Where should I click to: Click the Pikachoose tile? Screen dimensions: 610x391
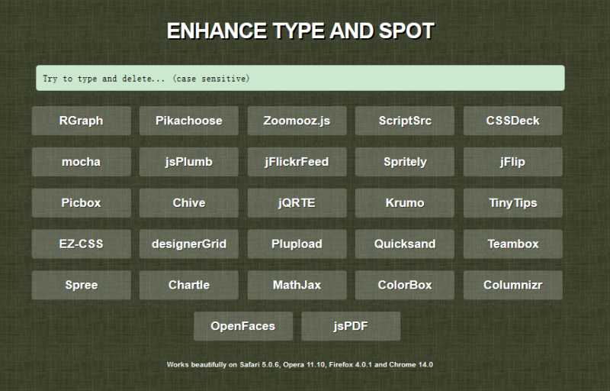[x=188, y=121]
